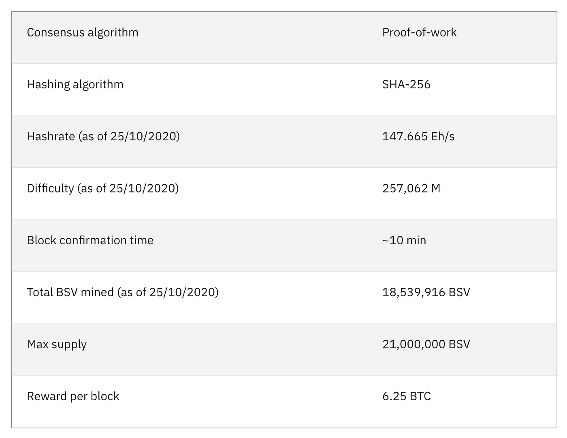The width and height of the screenshot is (567, 438).
Task: Click the Consensus algorithm label
Action: coord(83,32)
